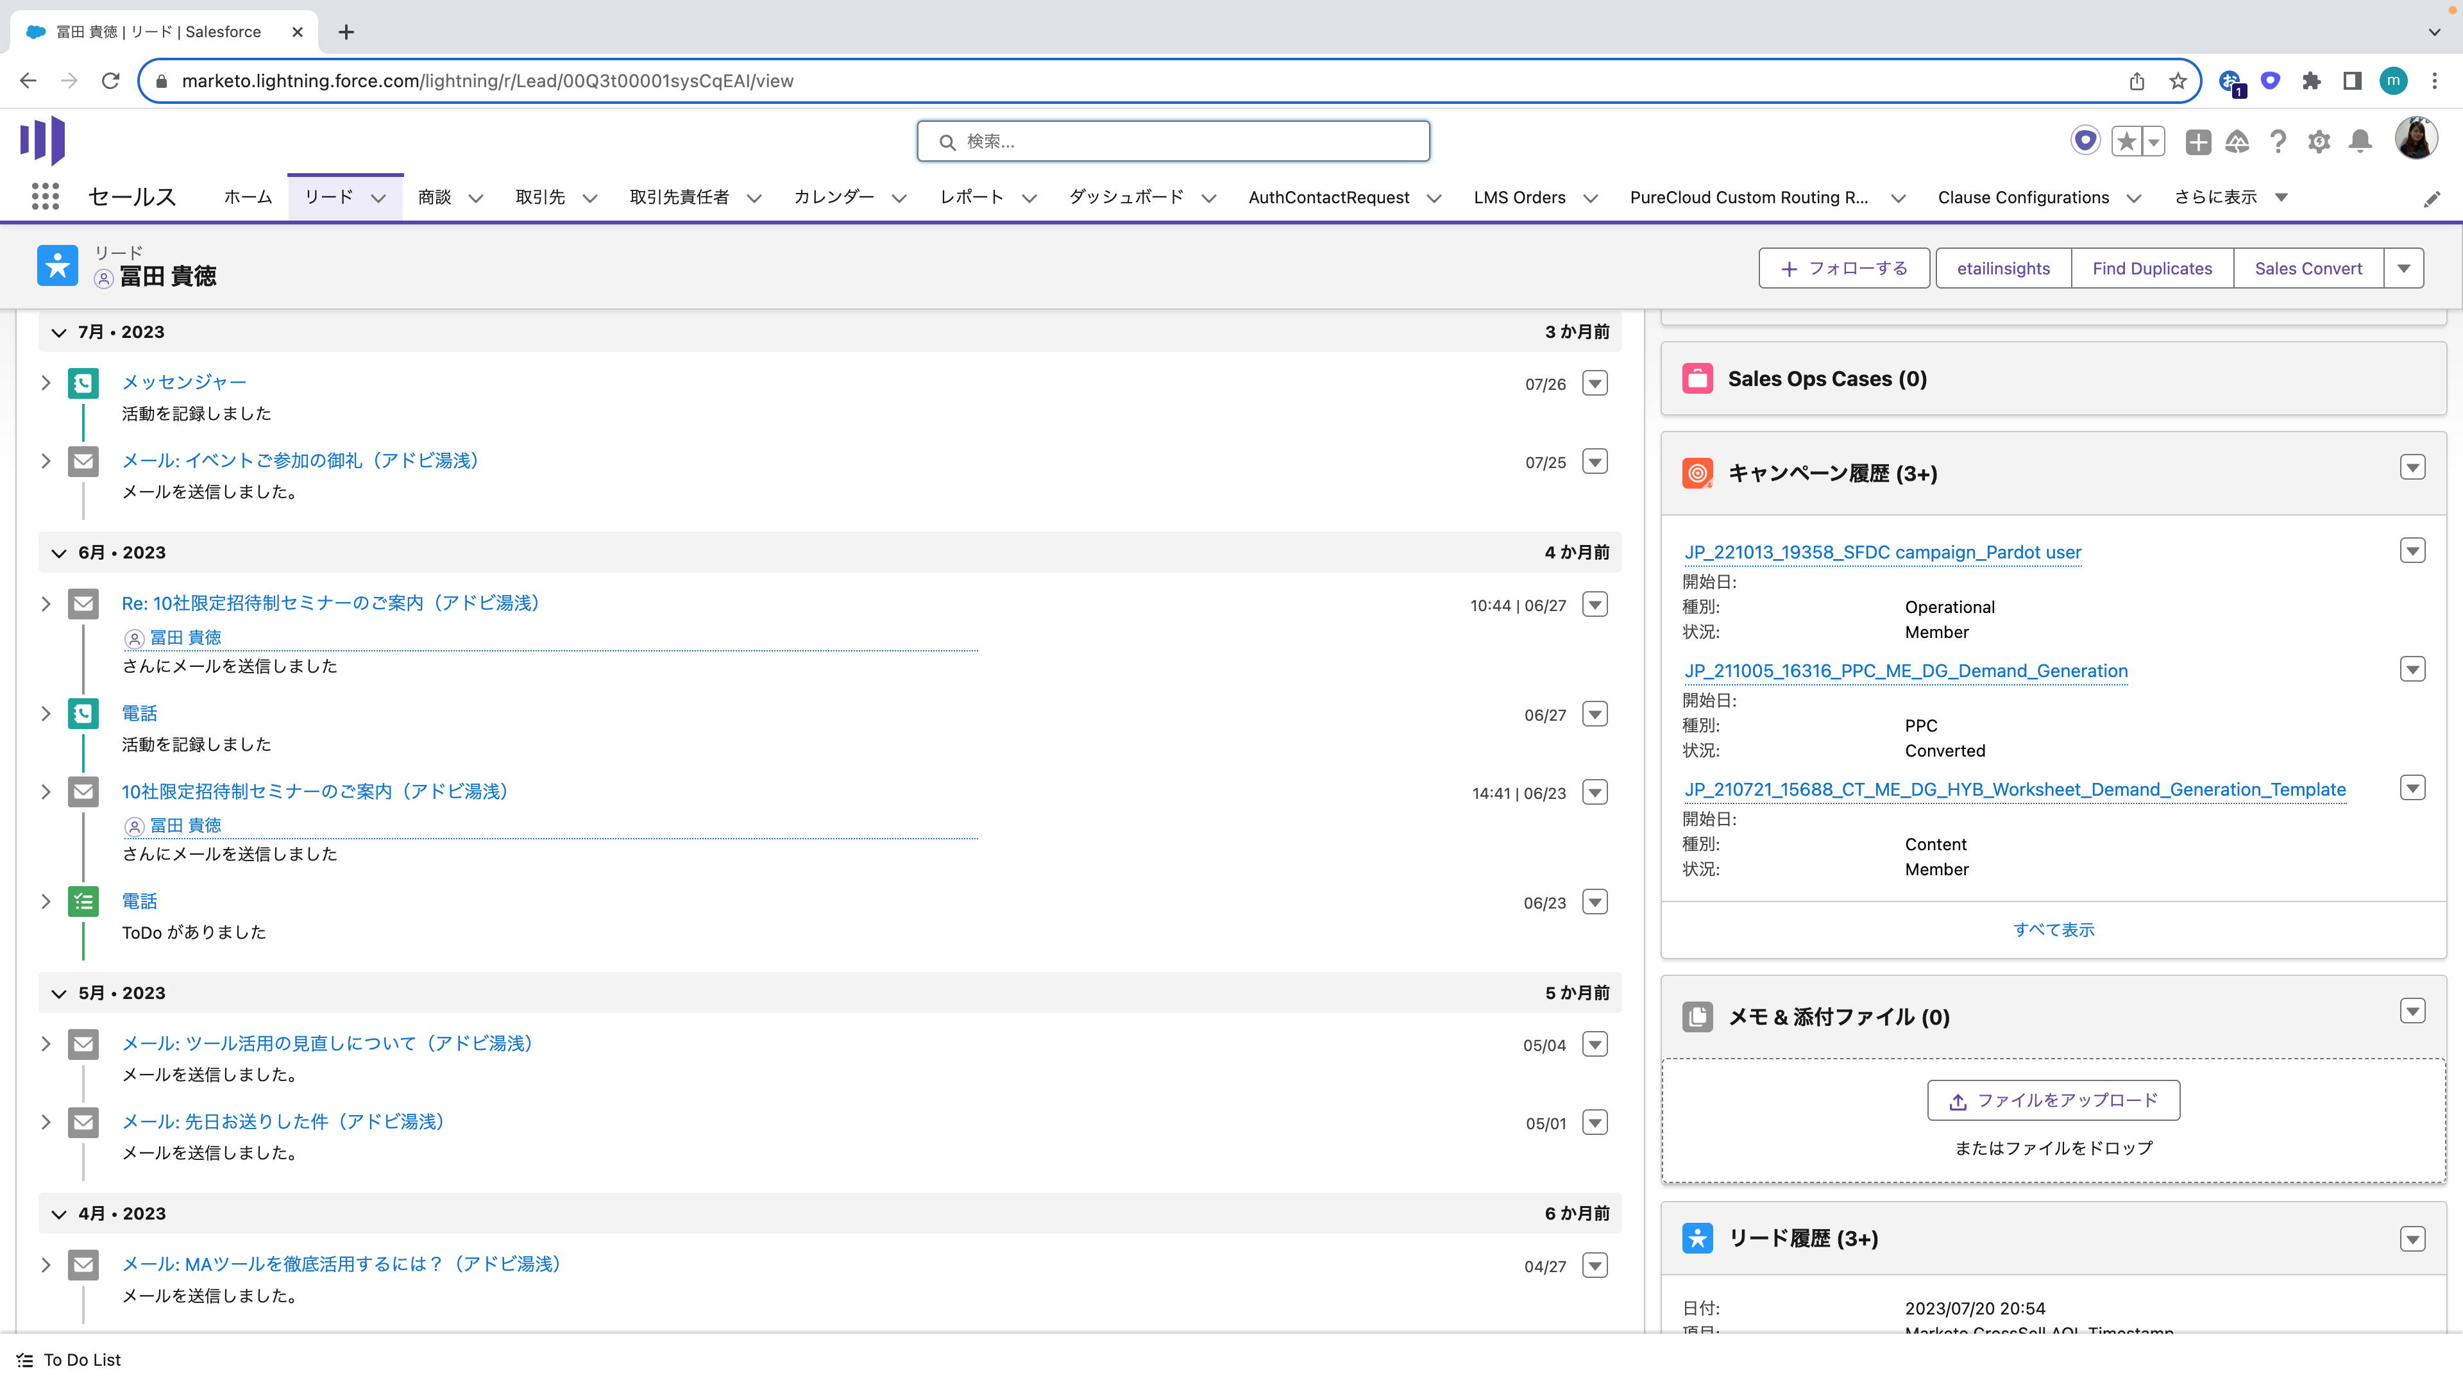
Task: Open the App Launcher grid icon
Action: point(45,197)
